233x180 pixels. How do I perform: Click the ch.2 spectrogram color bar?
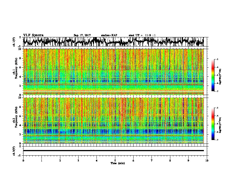[x=213, y=124]
